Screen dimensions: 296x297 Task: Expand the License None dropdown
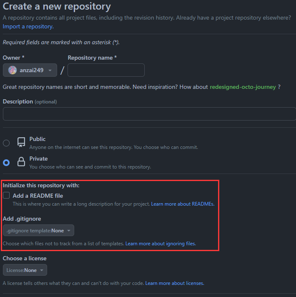25,270
